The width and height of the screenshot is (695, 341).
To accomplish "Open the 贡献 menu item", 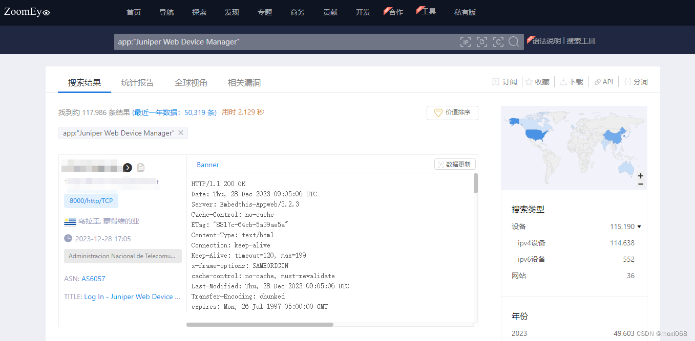I will coord(330,12).
